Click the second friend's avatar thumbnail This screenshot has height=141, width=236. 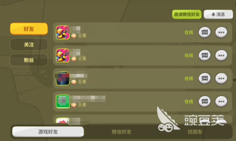point(63,55)
